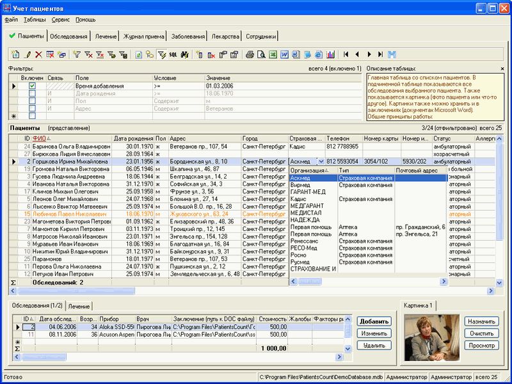Switch to the Обследования main tab
Image resolution: width=512 pixels, height=384 pixels.
(68, 36)
